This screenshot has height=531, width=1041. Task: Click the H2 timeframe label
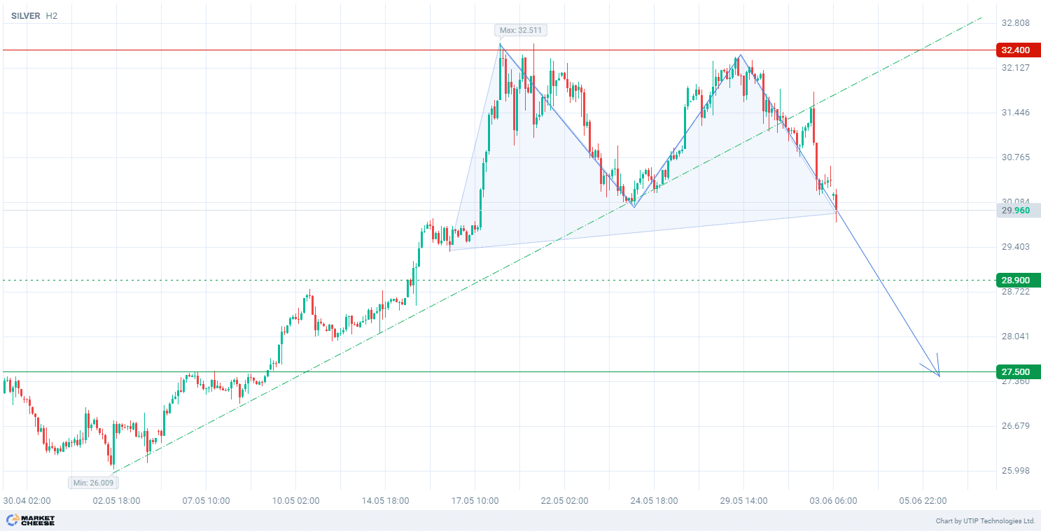click(52, 15)
